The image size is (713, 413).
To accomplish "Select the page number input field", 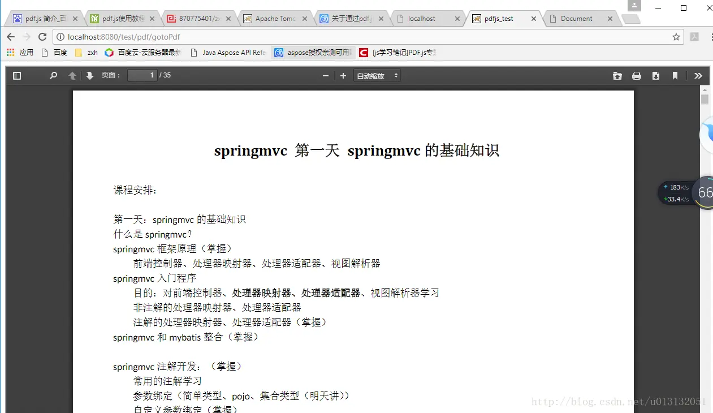I will (142, 75).
